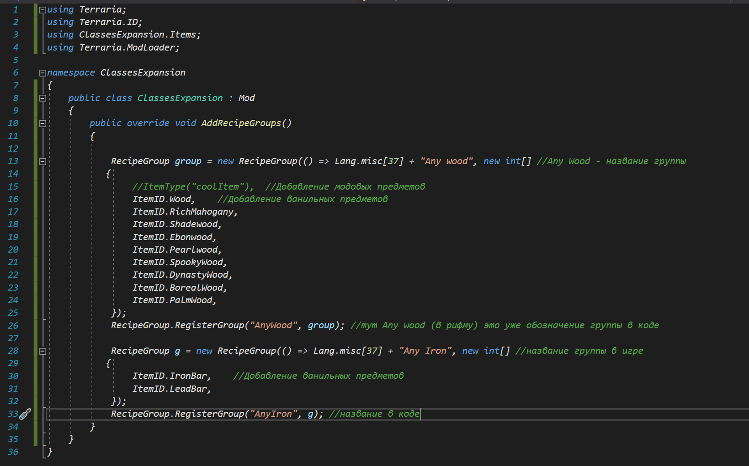Click the "Any wood" string literal

coord(447,161)
